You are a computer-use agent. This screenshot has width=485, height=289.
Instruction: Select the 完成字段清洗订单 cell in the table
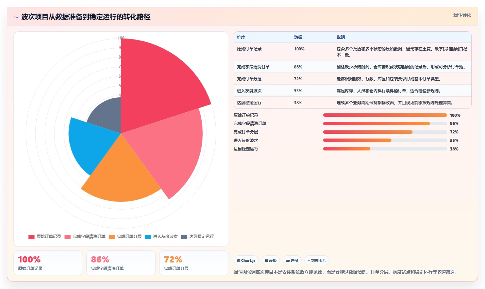(253, 67)
